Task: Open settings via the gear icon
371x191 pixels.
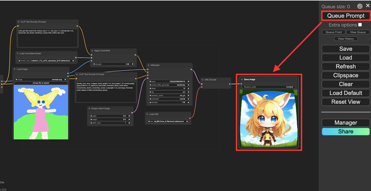Action: (360, 6)
